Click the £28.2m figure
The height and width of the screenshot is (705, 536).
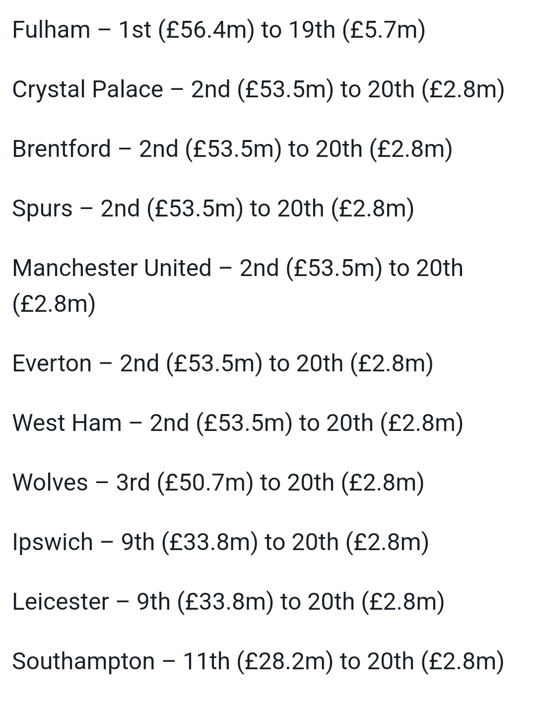coord(285,661)
